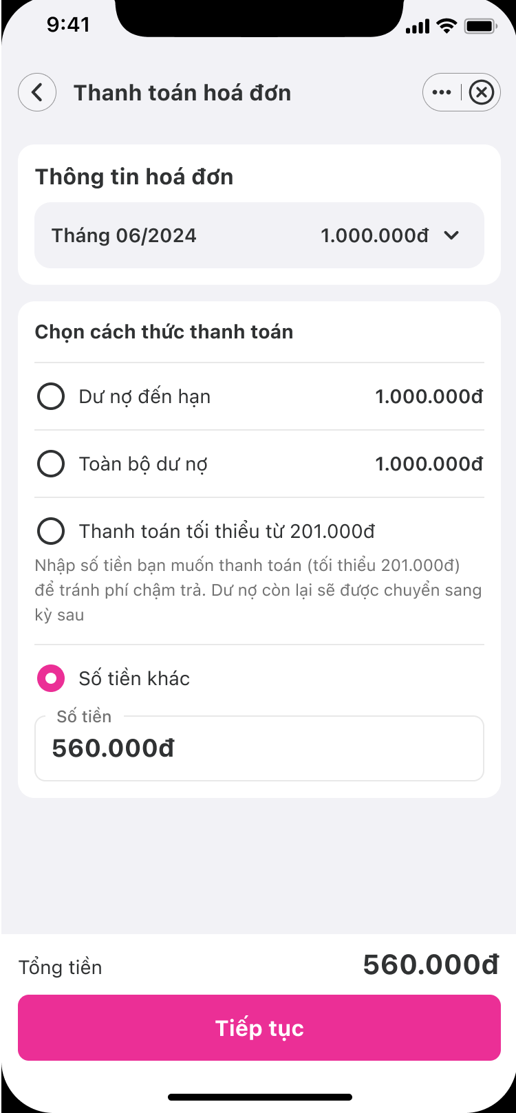The image size is (516, 1113).
Task: Select the 'Toàn bộ dư nợ' radio button
Action: click(x=51, y=464)
